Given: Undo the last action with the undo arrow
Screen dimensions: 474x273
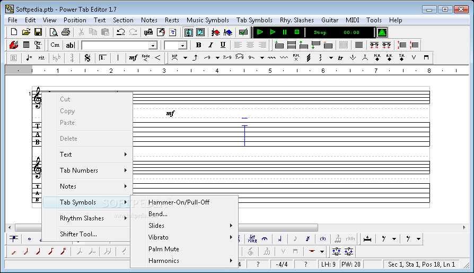Looking at the screenshot, I should pyautogui.click(x=121, y=32).
